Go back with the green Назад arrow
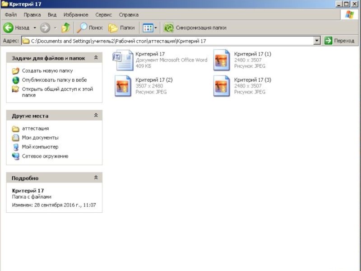 (9, 28)
